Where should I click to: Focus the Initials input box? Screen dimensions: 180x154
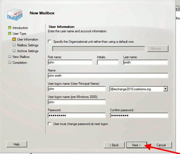pyautogui.click(x=108, y=63)
